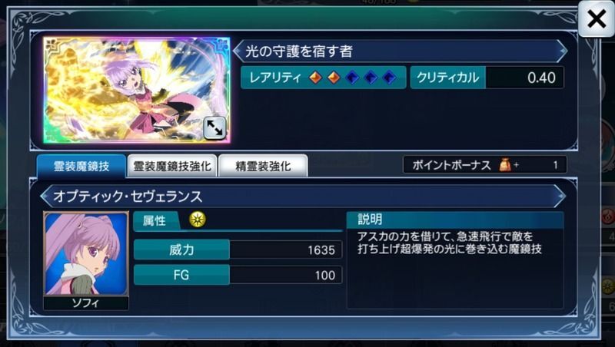The width and height of the screenshot is (615, 347).
Task: Click the second orange rarity diamond
Action: (334, 78)
